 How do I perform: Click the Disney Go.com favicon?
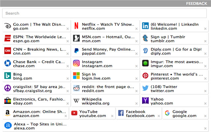pyautogui.click(x=8, y=26)
